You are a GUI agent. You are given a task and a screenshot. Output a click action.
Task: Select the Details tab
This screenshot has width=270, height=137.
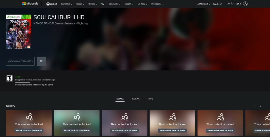point(120,99)
